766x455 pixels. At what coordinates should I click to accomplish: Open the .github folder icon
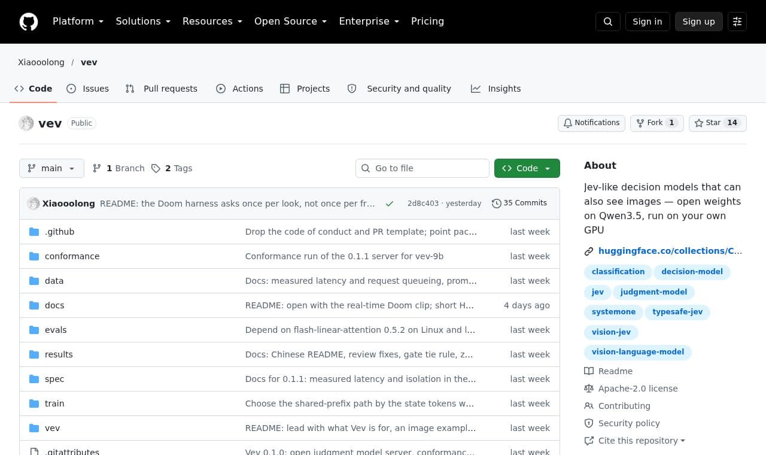(34, 232)
